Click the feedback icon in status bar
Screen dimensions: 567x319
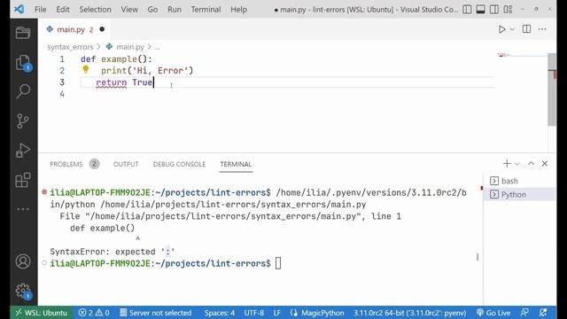(525, 313)
